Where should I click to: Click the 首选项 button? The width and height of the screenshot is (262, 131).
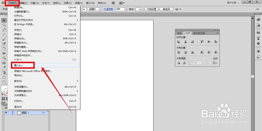(166, 9)
